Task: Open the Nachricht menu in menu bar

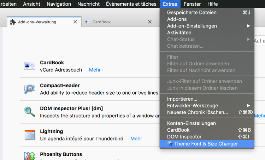Action: click(88, 4)
